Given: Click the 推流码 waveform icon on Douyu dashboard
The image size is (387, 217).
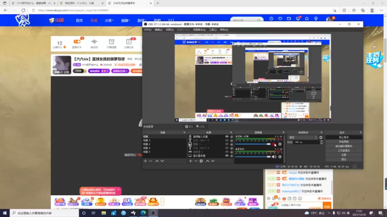Looking at the screenshot, I should (x=94, y=42).
